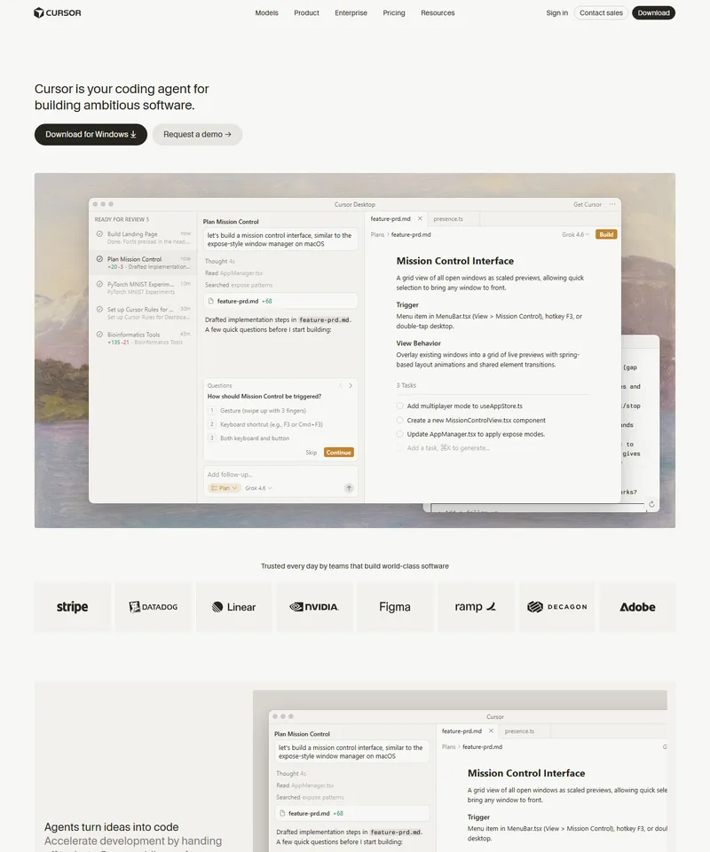Open the Grok 4.6 dropdown near Build
The height and width of the screenshot is (852, 710).
click(575, 234)
